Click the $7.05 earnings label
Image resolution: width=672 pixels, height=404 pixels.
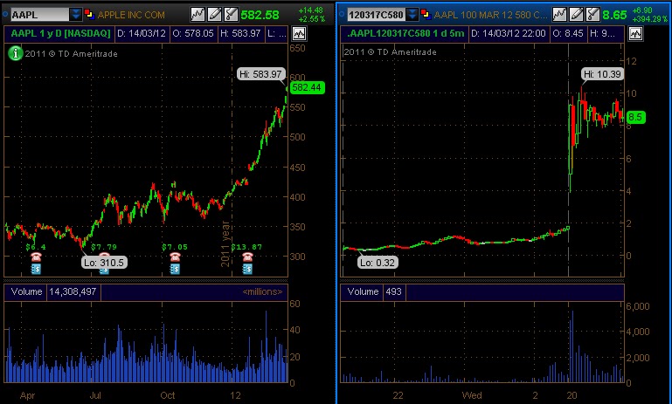click(x=175, y=247)
